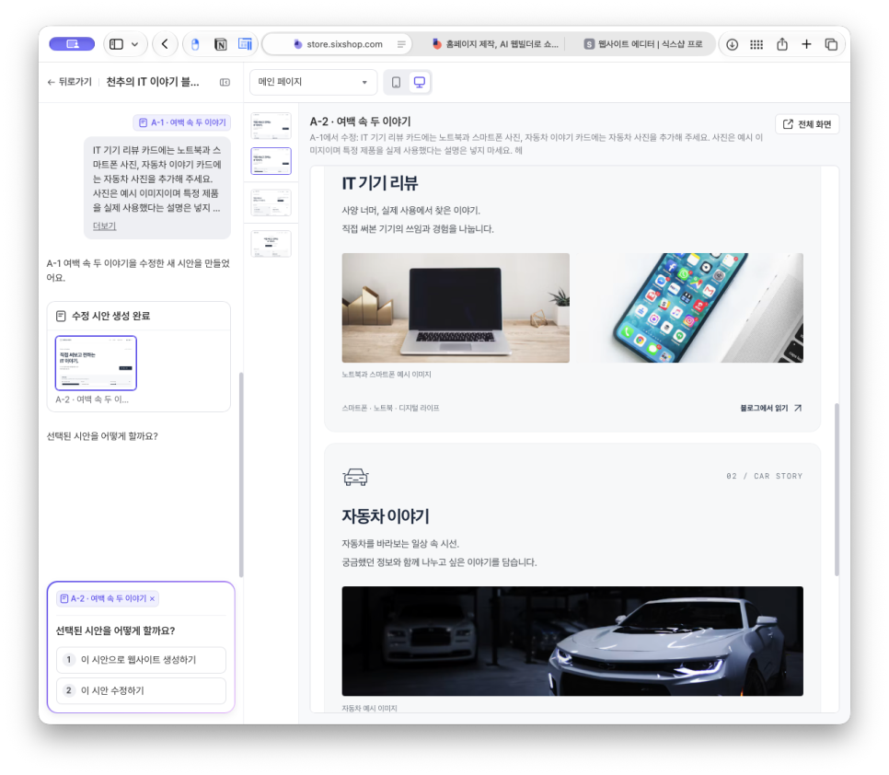Click the preview pane vertical scrollbar
This screenshot has height=775, width=889.
pos(837,490)
